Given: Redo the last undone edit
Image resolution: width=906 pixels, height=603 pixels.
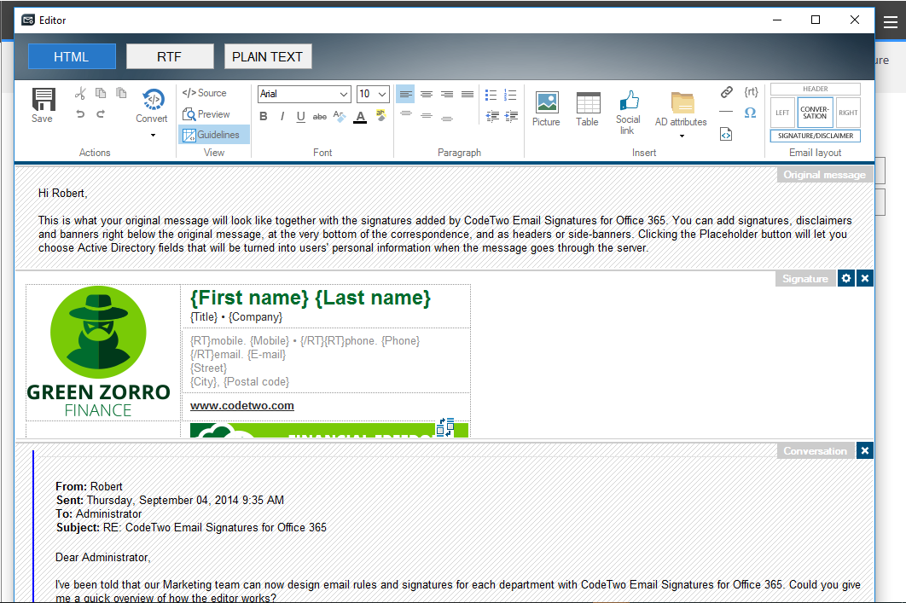Looking at the screenshot, I should (101, 113).
